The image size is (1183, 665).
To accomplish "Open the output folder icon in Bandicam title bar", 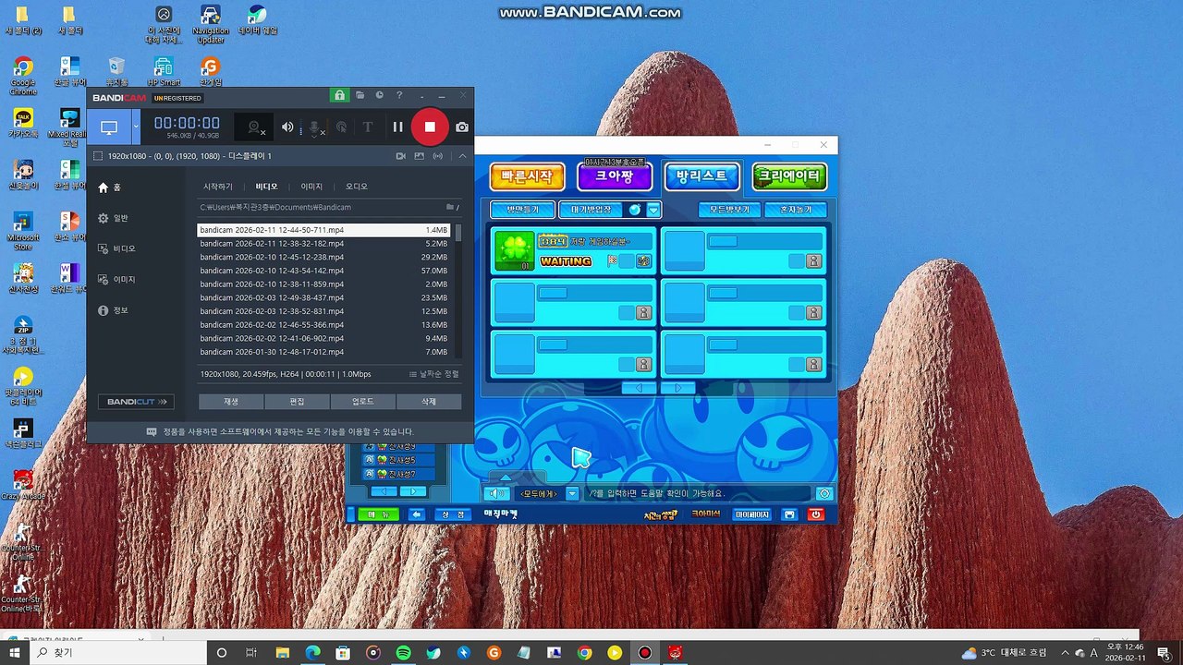I will click(361, 95).
